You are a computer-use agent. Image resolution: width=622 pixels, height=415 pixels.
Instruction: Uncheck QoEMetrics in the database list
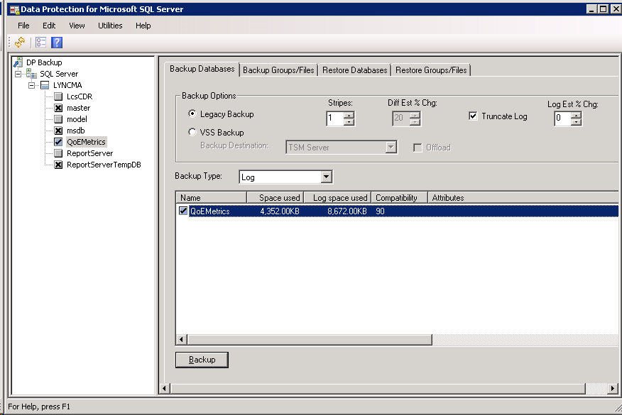click(x=184, y=211)
